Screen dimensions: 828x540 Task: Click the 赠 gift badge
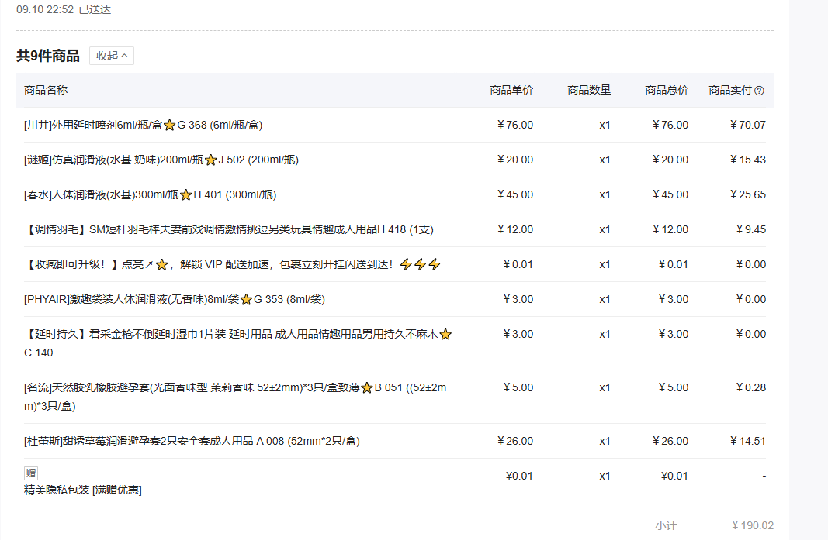click(31, 473)
